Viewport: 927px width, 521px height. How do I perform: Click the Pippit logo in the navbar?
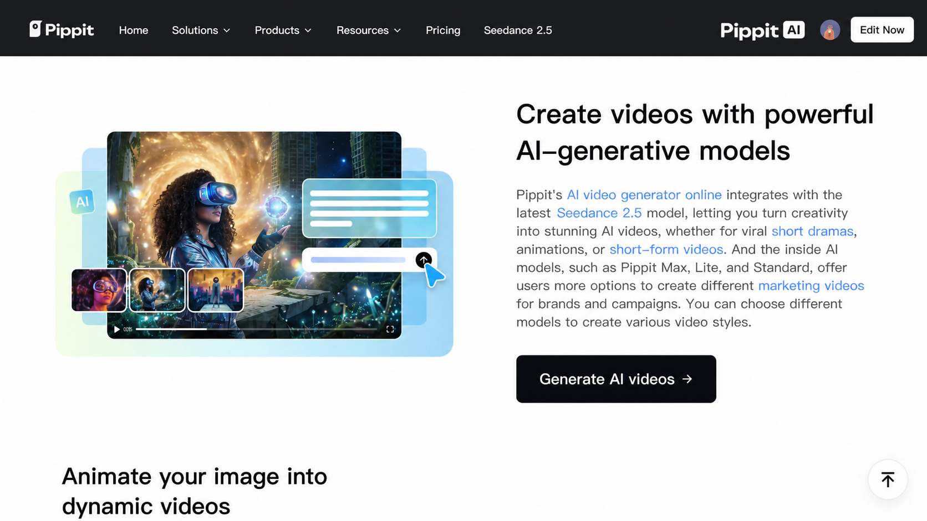[62, 30]
